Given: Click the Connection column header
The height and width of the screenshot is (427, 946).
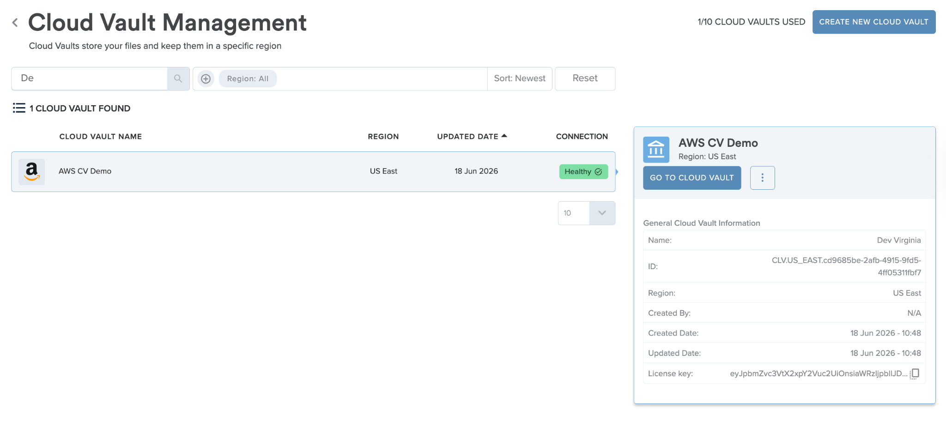Looking at the screenshot, I should (x=582, y=137).
